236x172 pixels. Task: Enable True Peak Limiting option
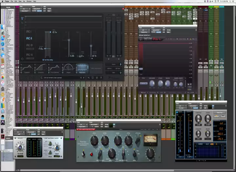(43, 60)
